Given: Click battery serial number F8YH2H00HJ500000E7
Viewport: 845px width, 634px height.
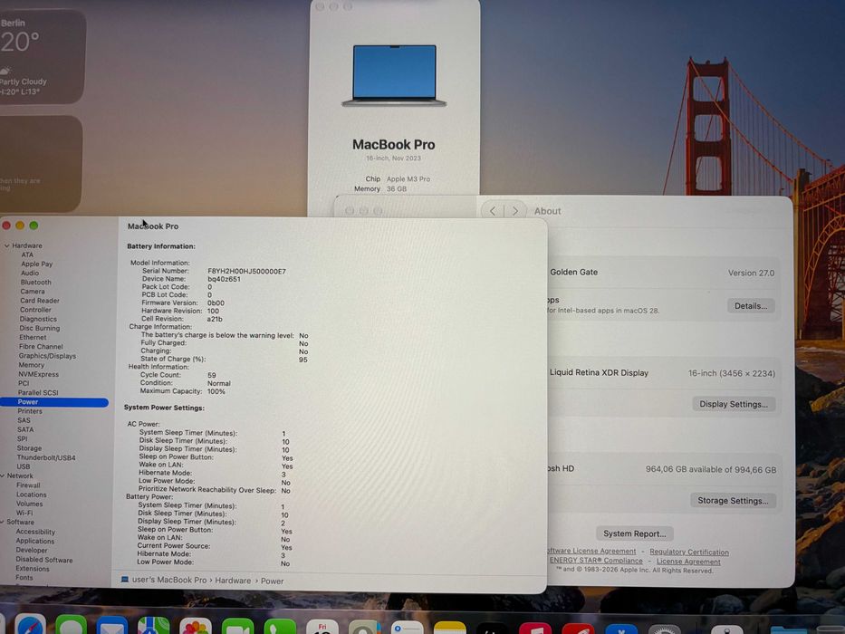Looking at the screenshot, I should 247,271.
